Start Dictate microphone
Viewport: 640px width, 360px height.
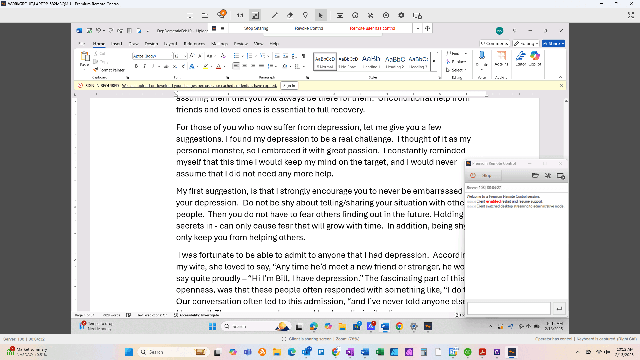point(482,56)
